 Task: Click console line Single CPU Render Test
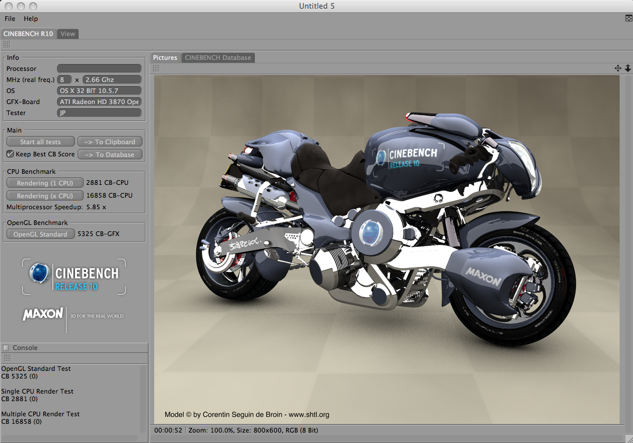click(x=37, y=391)
